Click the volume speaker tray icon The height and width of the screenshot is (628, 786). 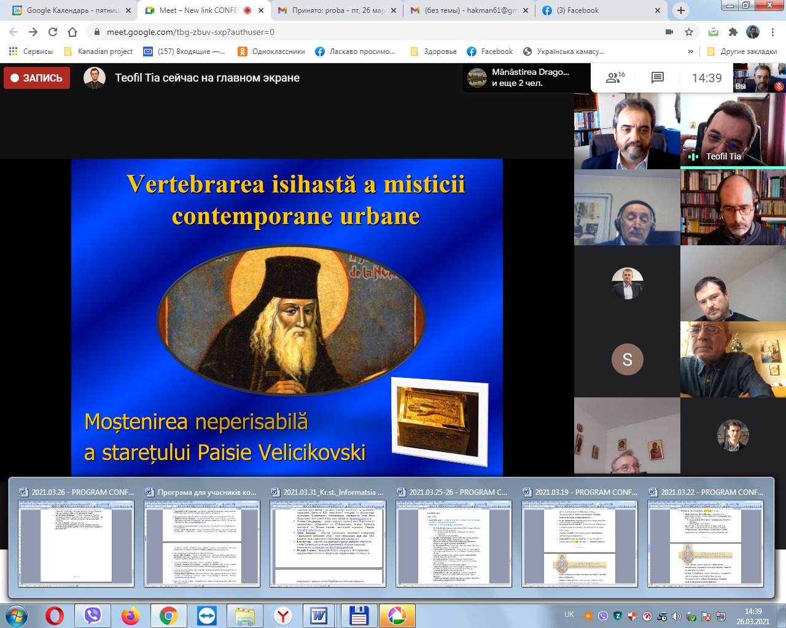coord(676,616)
